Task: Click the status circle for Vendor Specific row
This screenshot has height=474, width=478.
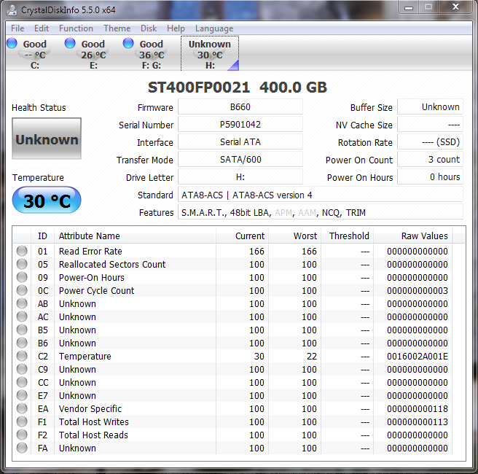Action: click(23, 409)
